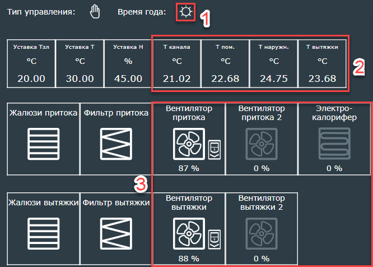Click the electric heater (Электро-калорифер) coil icon
The width and height of the screenshot is (373, 267).
click(x=334, y=145)
